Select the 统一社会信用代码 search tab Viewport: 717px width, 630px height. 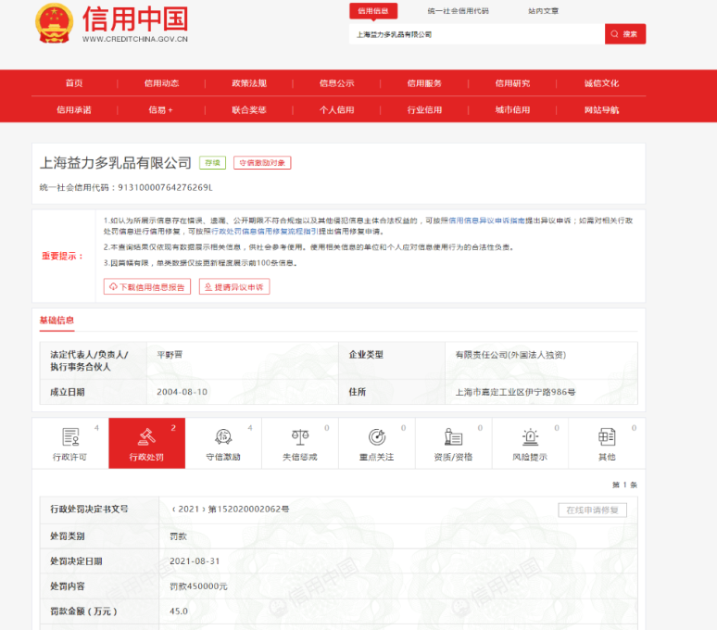(459, 11)
